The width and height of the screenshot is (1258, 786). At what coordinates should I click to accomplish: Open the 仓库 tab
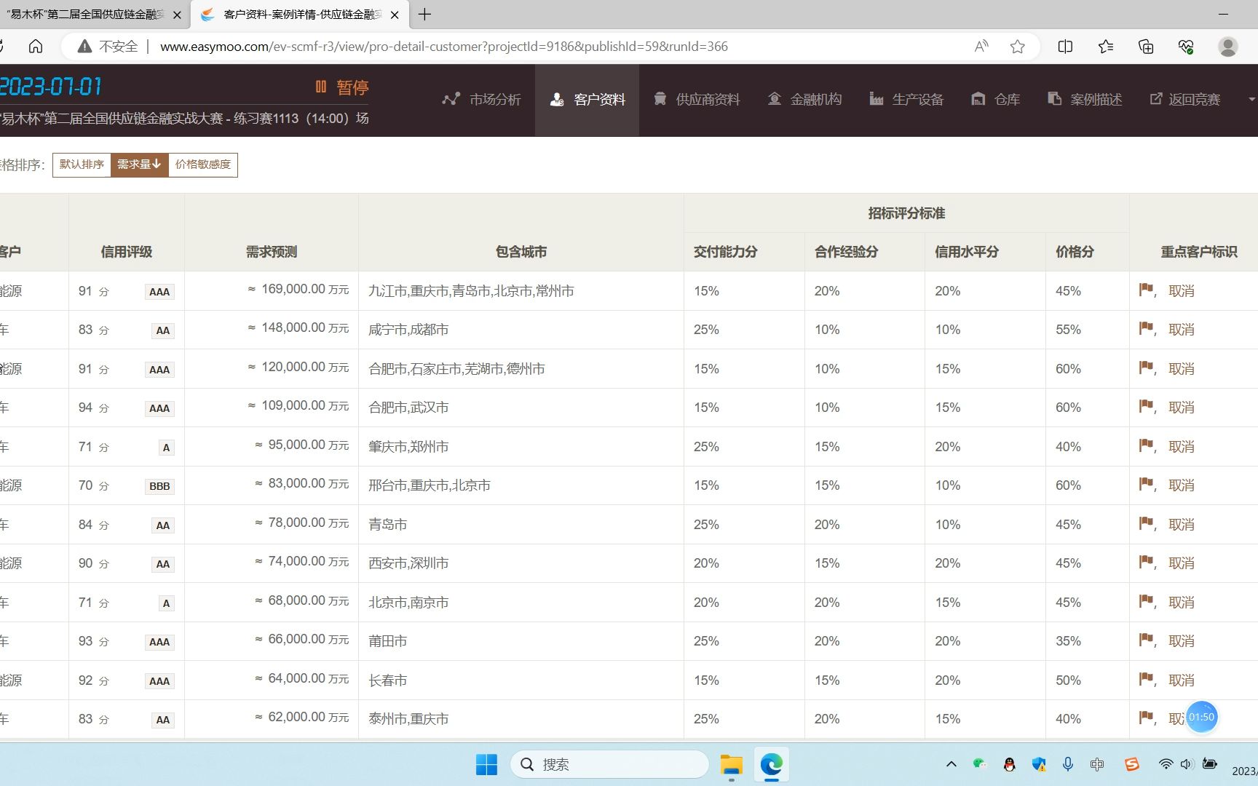tap(995, 100)
